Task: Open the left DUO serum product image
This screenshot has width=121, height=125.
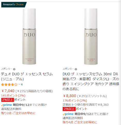Action: coord(29,36)
